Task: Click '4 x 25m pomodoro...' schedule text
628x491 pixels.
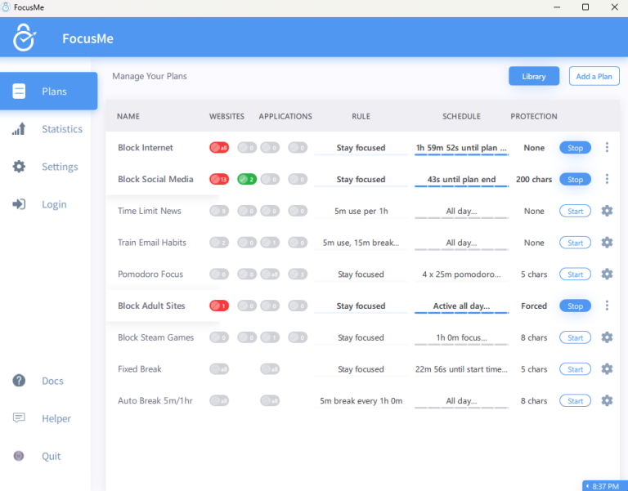Action: click(461, 275)
